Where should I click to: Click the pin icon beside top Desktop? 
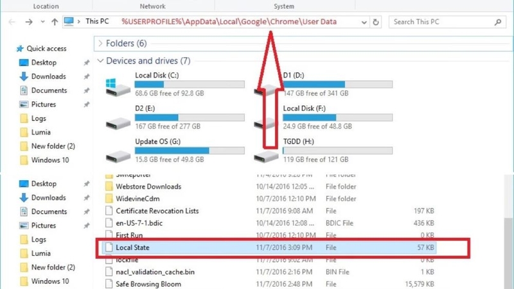click(86, 62)
